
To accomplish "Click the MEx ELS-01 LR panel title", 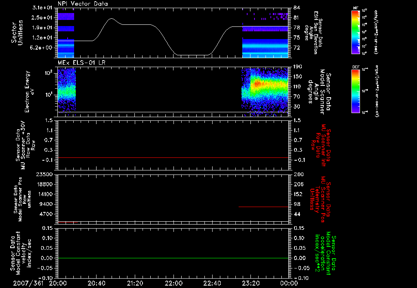I will tap(81, 63).
